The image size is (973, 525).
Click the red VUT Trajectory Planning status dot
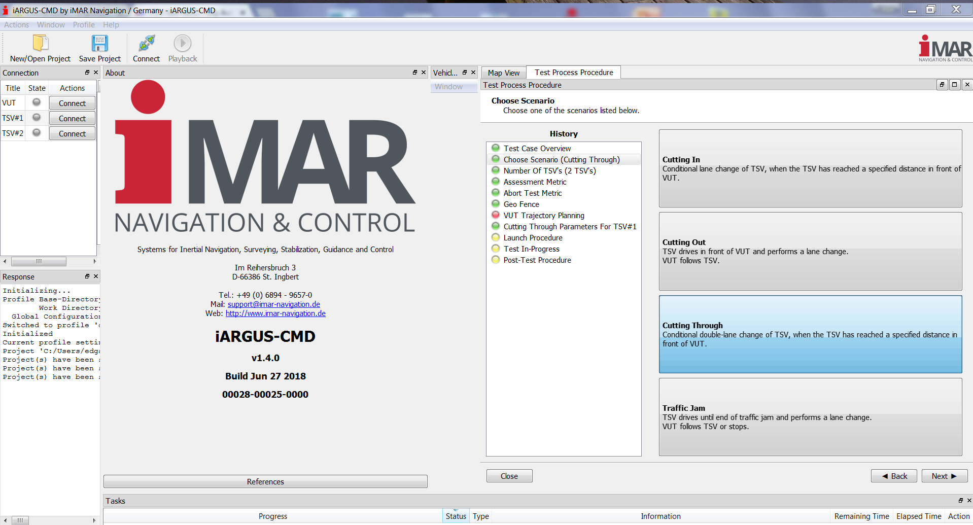tap(496, 215)
